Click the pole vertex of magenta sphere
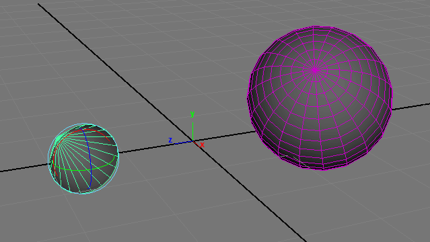The width and height of the screenshot is (430, 242). [x=315, y=70]
